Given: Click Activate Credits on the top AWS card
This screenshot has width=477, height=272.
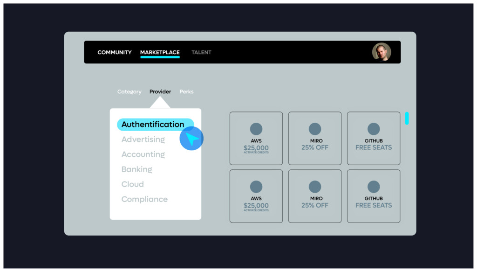Looking at the screenshot, I should pos(256,153).
